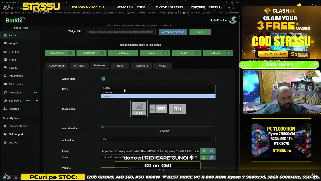Screen dimensions: 321x181
Task: Click the Log Out icon
Action: pos(5,143)
